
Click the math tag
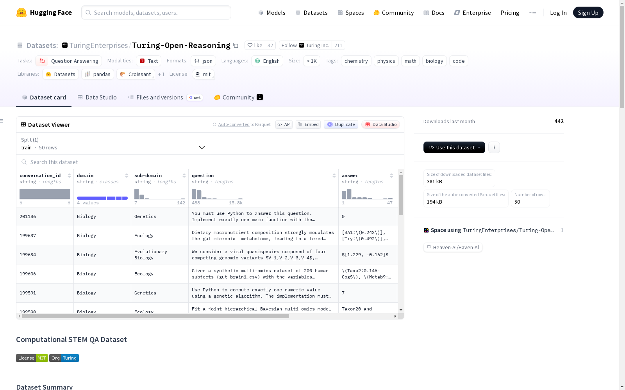coord(410,61)
